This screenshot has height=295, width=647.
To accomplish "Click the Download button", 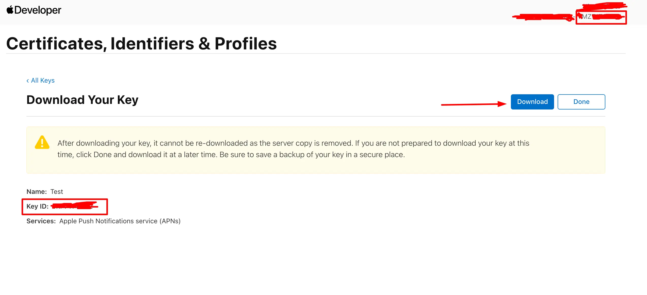I will coord(532,102).
